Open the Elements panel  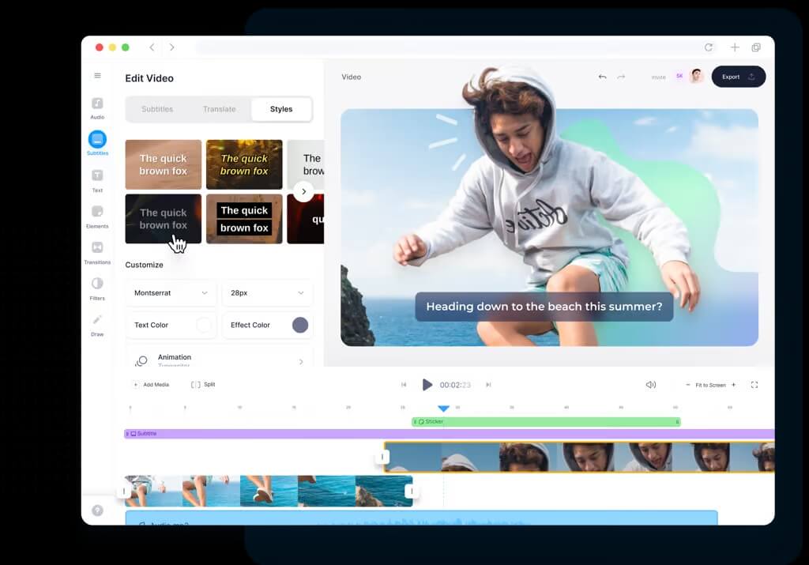coord(97,217)
